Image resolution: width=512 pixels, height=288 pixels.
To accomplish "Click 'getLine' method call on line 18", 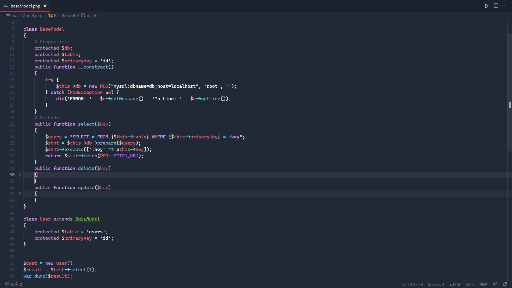I will tap(211, 99).
